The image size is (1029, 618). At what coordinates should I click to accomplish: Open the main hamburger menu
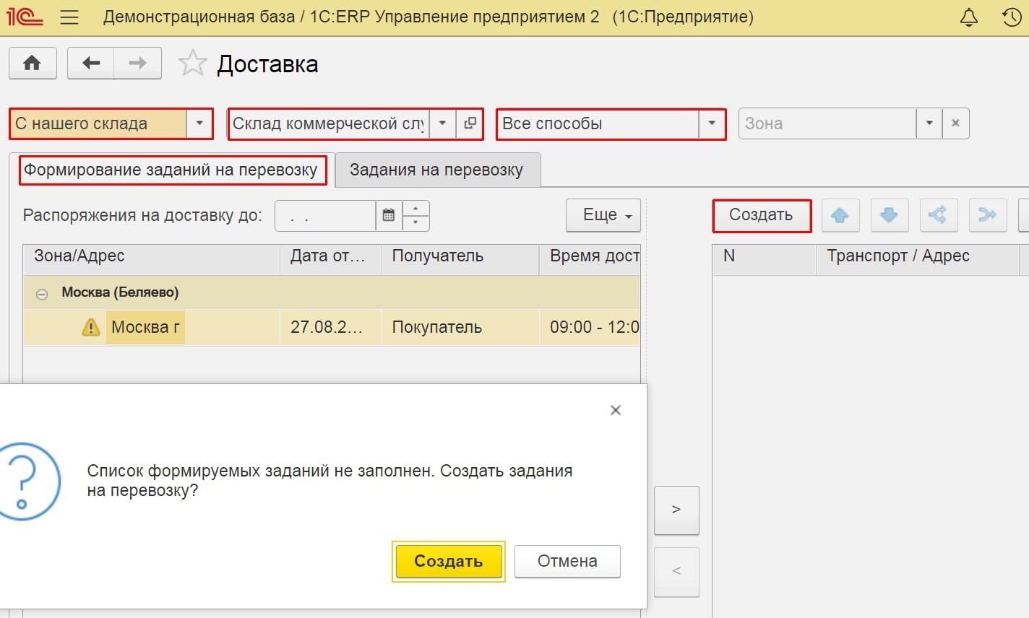(69, 16)
